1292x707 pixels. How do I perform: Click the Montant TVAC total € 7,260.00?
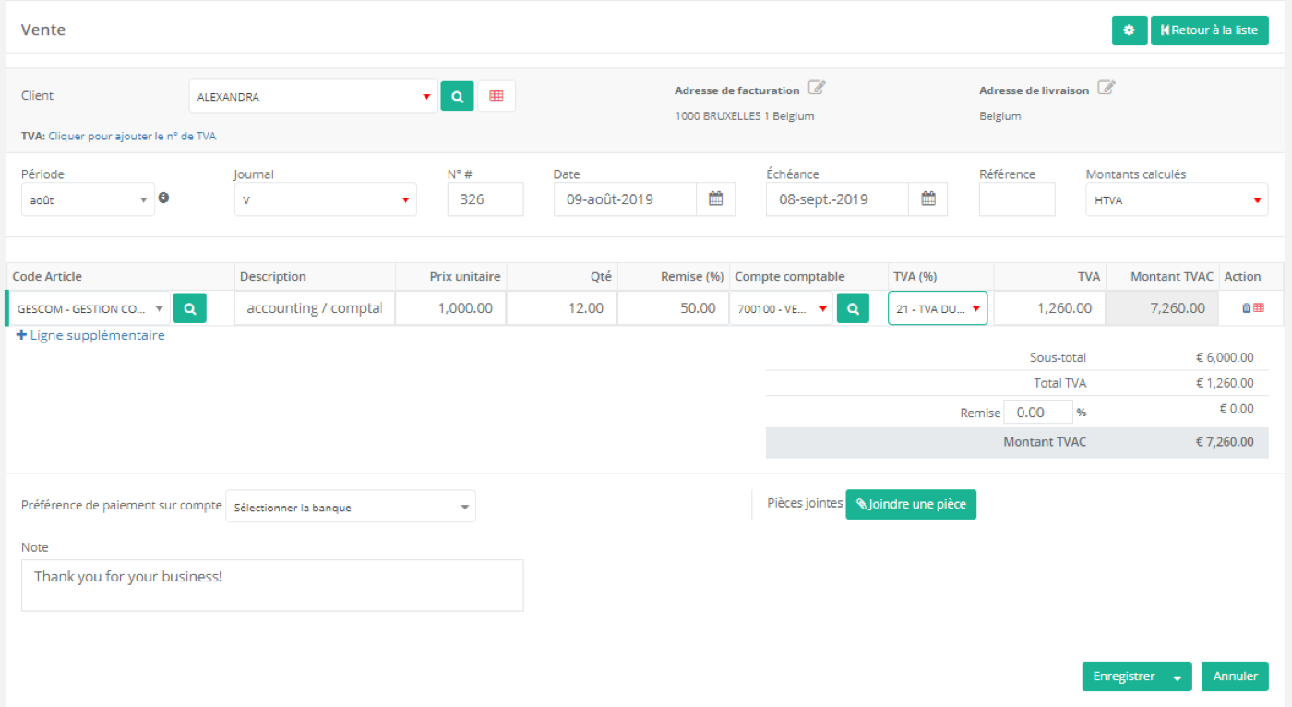coord(1225,442)
